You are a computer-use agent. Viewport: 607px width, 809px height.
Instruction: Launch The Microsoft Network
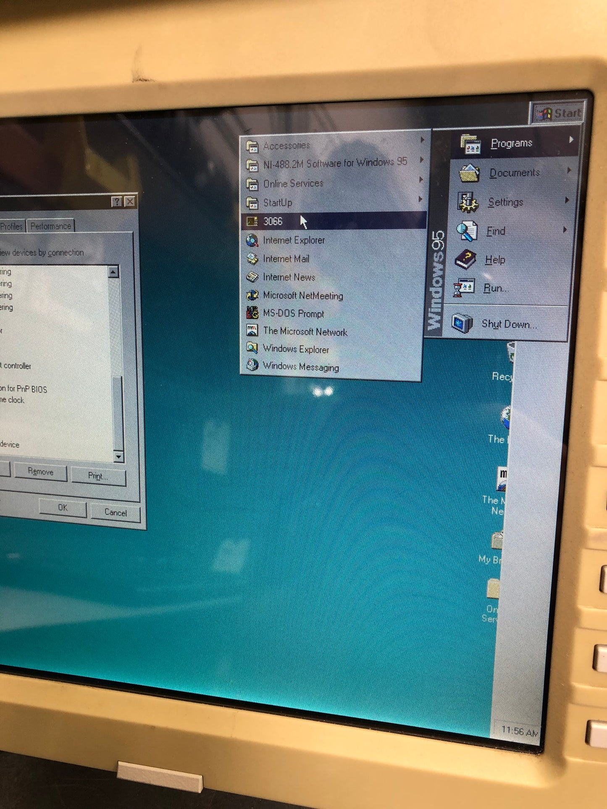coord(305,332)
